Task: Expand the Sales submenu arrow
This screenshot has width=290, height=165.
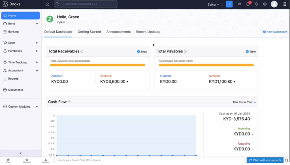Action: coord(37,43)
